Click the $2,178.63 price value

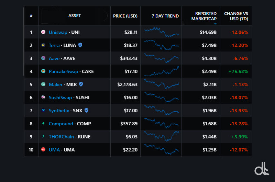(x=127, y=84)
